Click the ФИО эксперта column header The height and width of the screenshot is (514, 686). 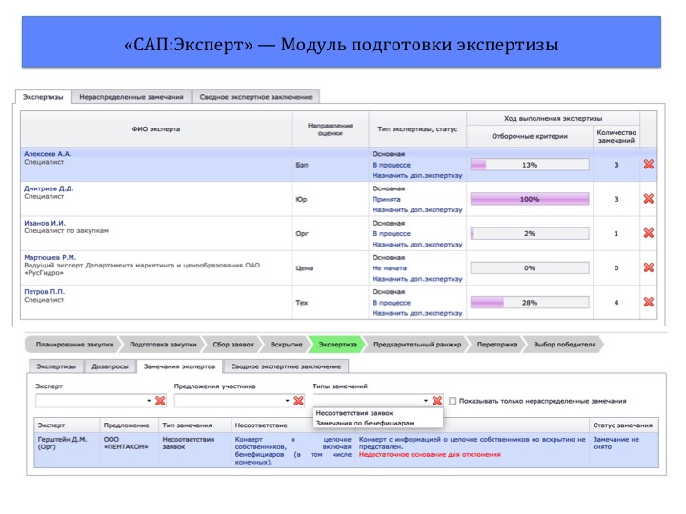point(156,128)
